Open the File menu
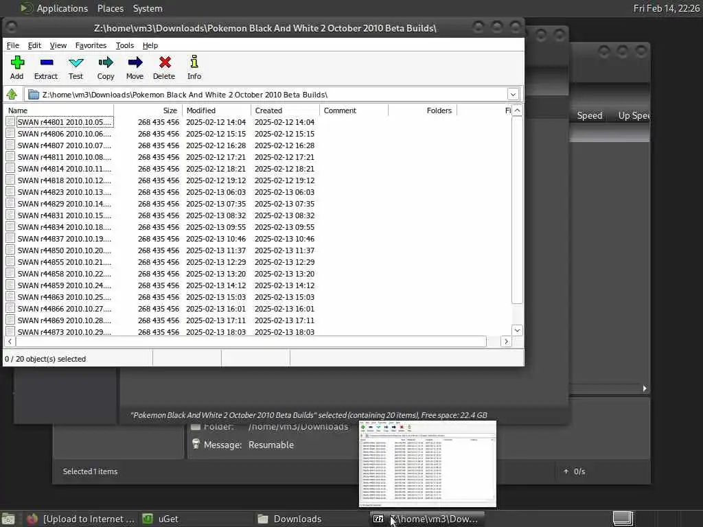Image resolution: width=703 pixels, height=527 pixels. click(12, 45)
